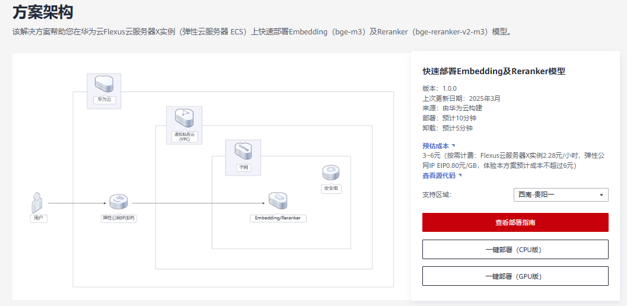Click the Embedding/Reranker label in diagram

pos(278,218)
